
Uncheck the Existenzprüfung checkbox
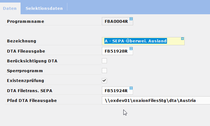104,80
